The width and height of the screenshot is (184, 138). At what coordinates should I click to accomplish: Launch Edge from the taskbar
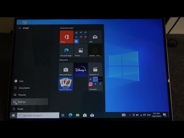pos(70,115)
